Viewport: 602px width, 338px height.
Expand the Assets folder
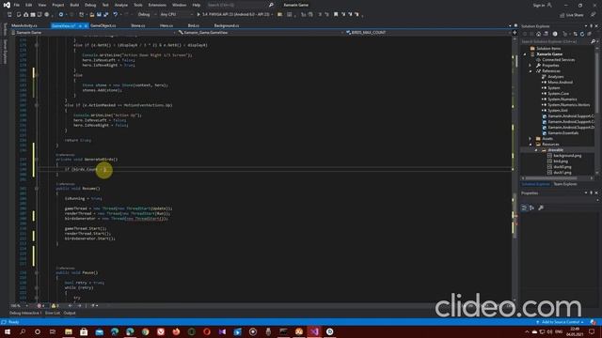click(531, 139)
